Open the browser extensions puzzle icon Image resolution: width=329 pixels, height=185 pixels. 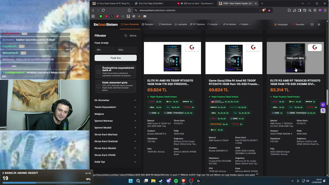[289, 10]
